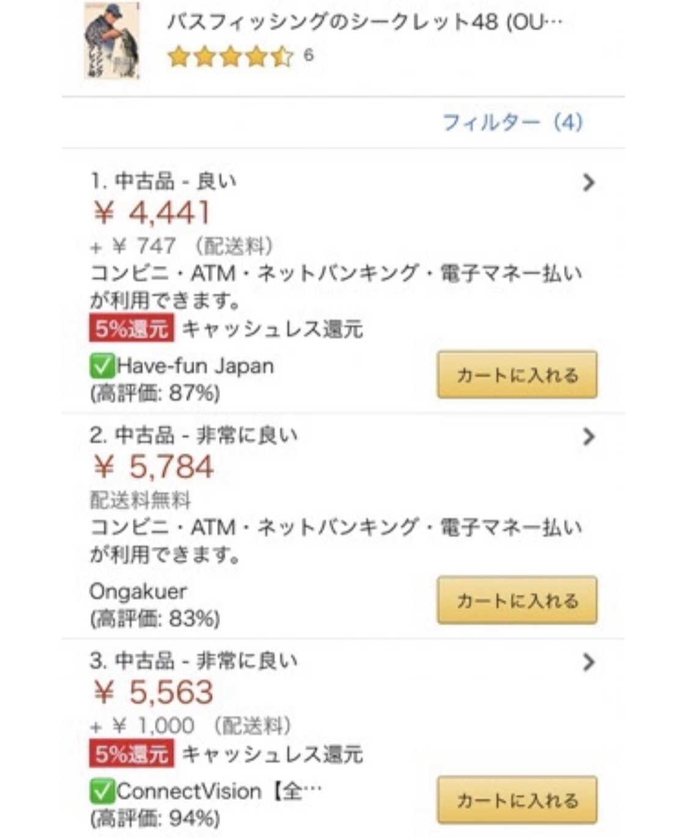
Task: Click green checkmark beside ConnectVision
Action: tap(102, 791)
